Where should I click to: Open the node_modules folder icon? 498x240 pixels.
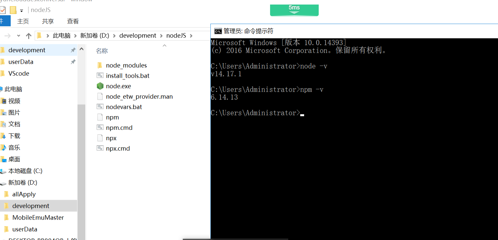pyautogui.click(x=101, y=65)
